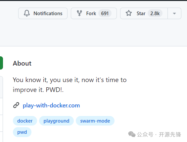Screen dimensions: 187x142
Task: Click the Fork text label
Action: (x=91, y=14)
